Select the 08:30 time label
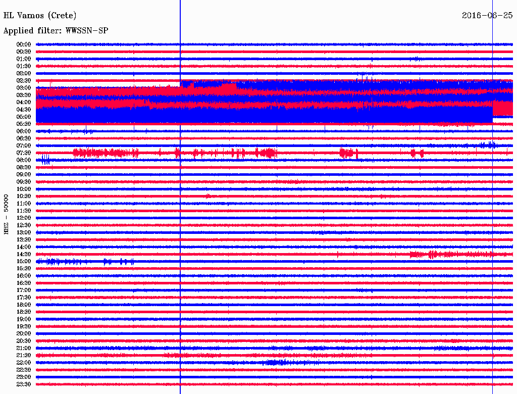The width and height of the screenshot is (517, 394). click(x=24, y=168)
